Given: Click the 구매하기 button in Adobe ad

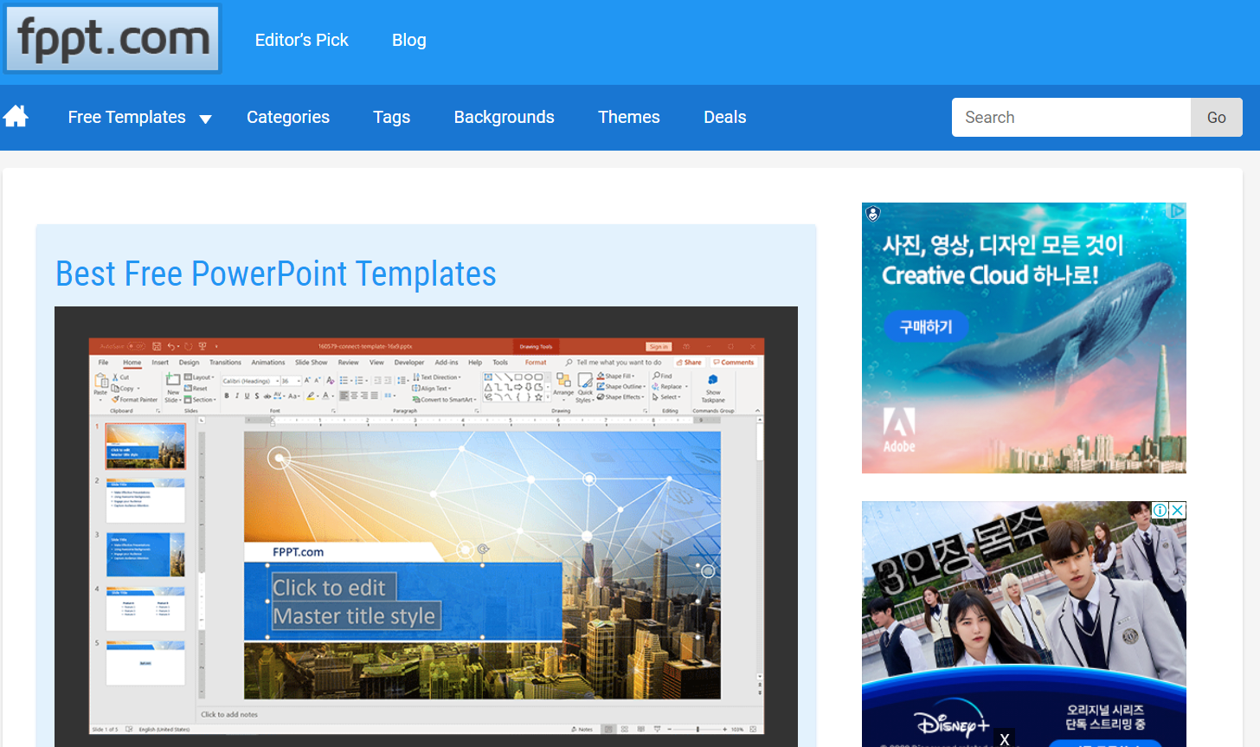Looking at the screenshot, I should pos(926,326).
